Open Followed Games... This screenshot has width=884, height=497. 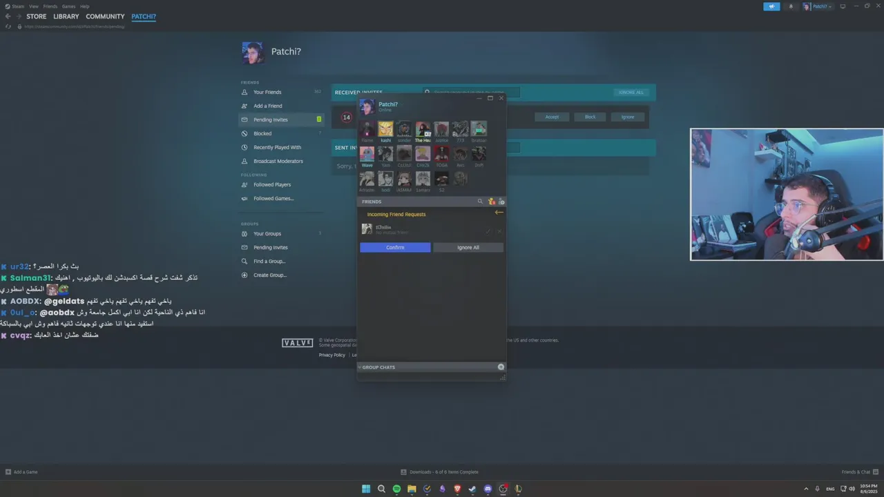(273, 198)
